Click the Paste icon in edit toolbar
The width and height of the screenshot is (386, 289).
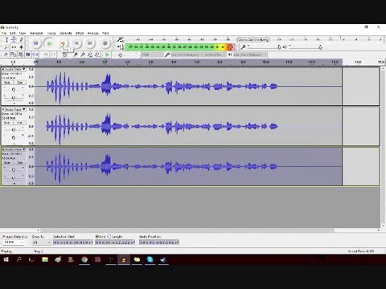pyautogui.click(x=21, y=55)
